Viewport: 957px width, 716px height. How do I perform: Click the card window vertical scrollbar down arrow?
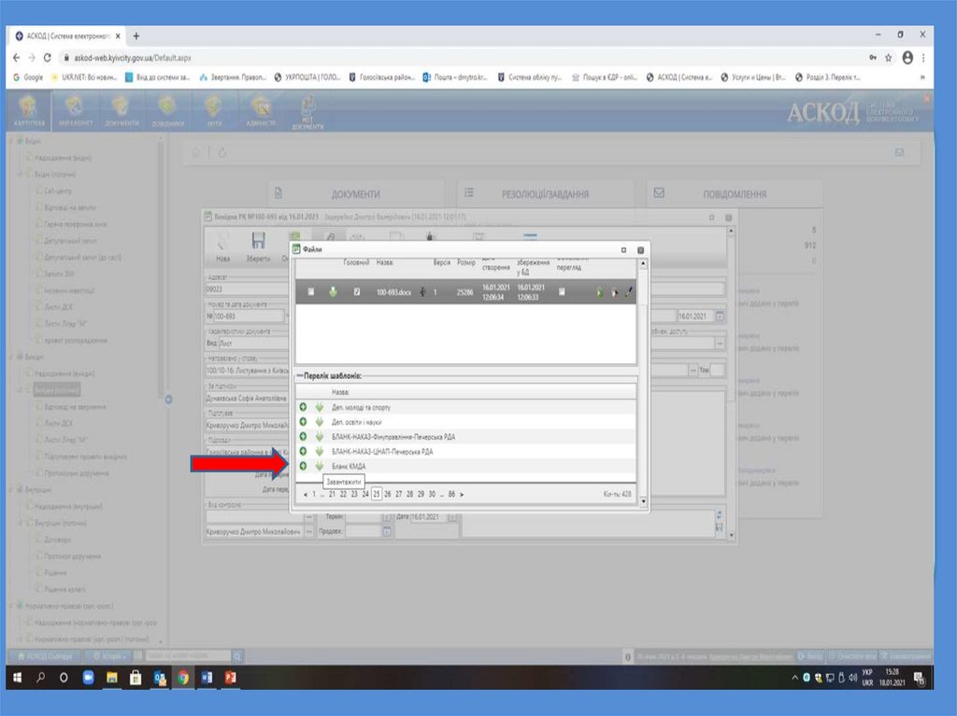pos(731,536)
